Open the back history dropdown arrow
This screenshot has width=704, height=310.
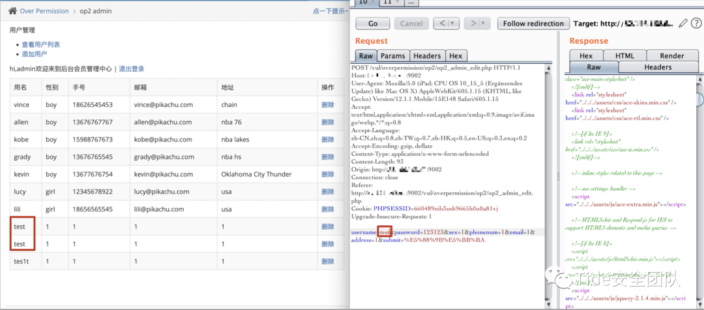pos(452,23)
